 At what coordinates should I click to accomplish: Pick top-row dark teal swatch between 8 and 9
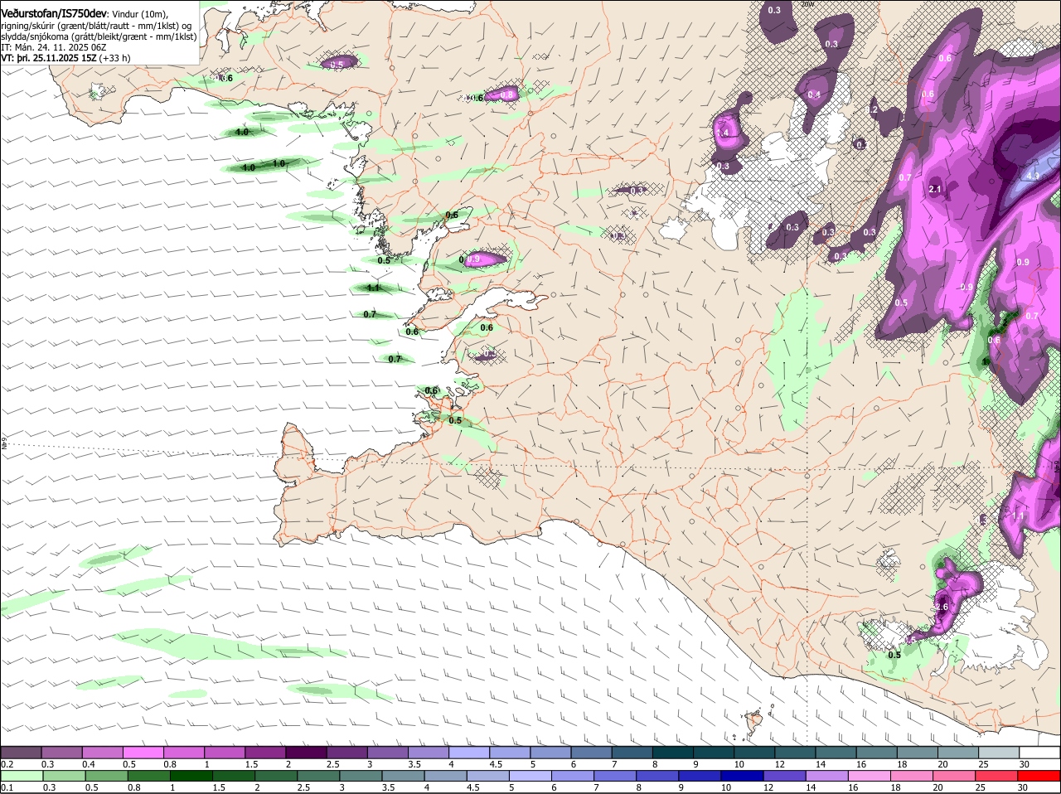[673, 753]
